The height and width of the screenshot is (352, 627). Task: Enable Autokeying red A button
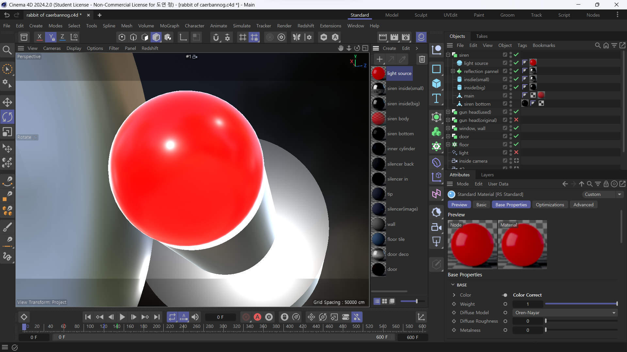257,317
